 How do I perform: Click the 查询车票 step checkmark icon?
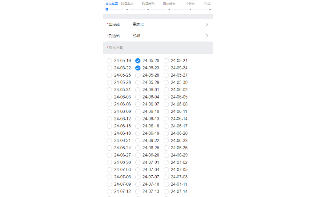107,9
